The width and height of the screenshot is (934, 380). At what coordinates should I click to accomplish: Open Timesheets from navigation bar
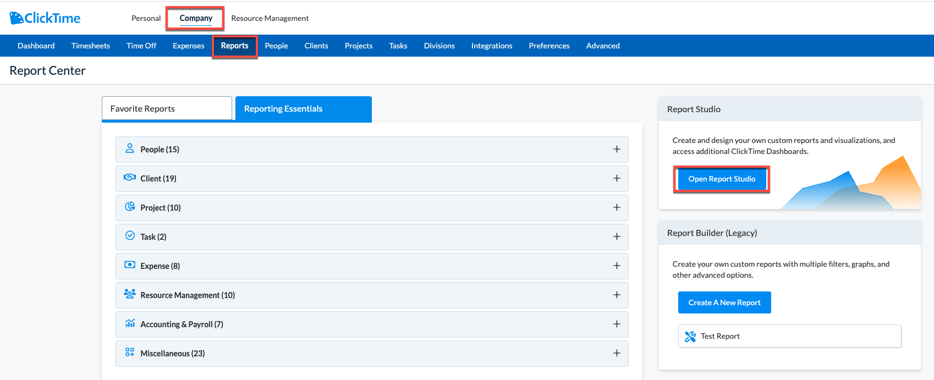pyautogui.click(x=91, y=46)
